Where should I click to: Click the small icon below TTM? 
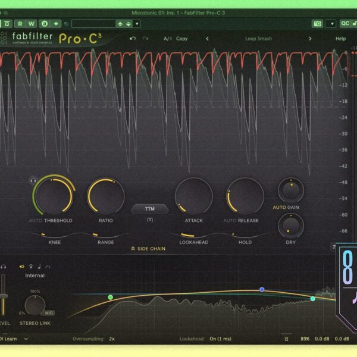click(x=150, y=220)
